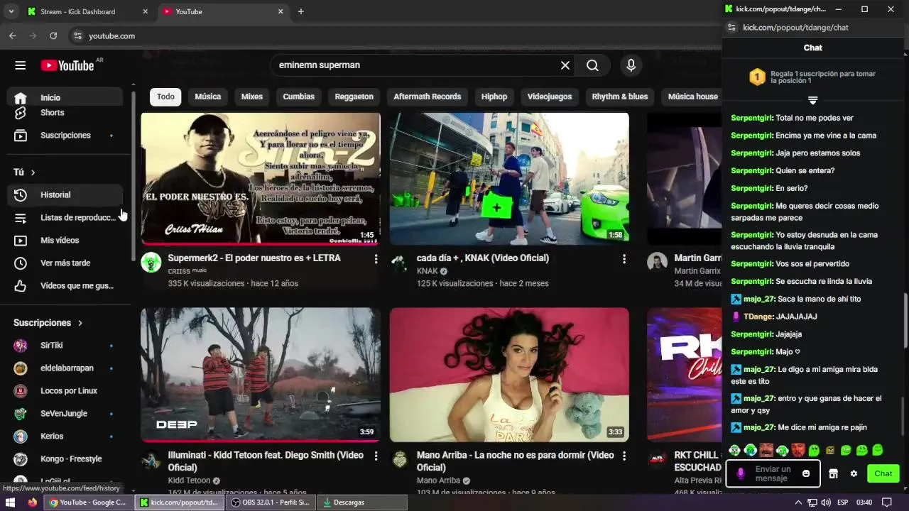Open options menu for Mano Arriba video
Screen dimensions: 909x511
tap(624, 456)
